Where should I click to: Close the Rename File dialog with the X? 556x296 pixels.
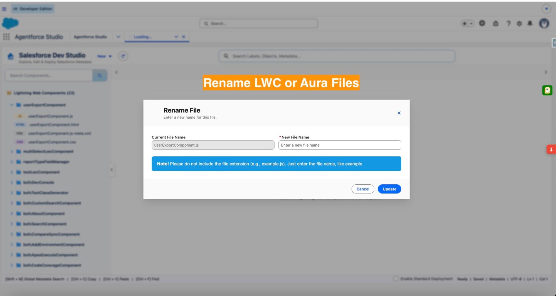coord(399,113)
